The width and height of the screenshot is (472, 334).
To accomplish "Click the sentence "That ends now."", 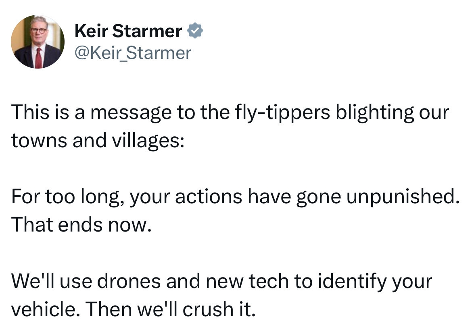I will point(81,224).
